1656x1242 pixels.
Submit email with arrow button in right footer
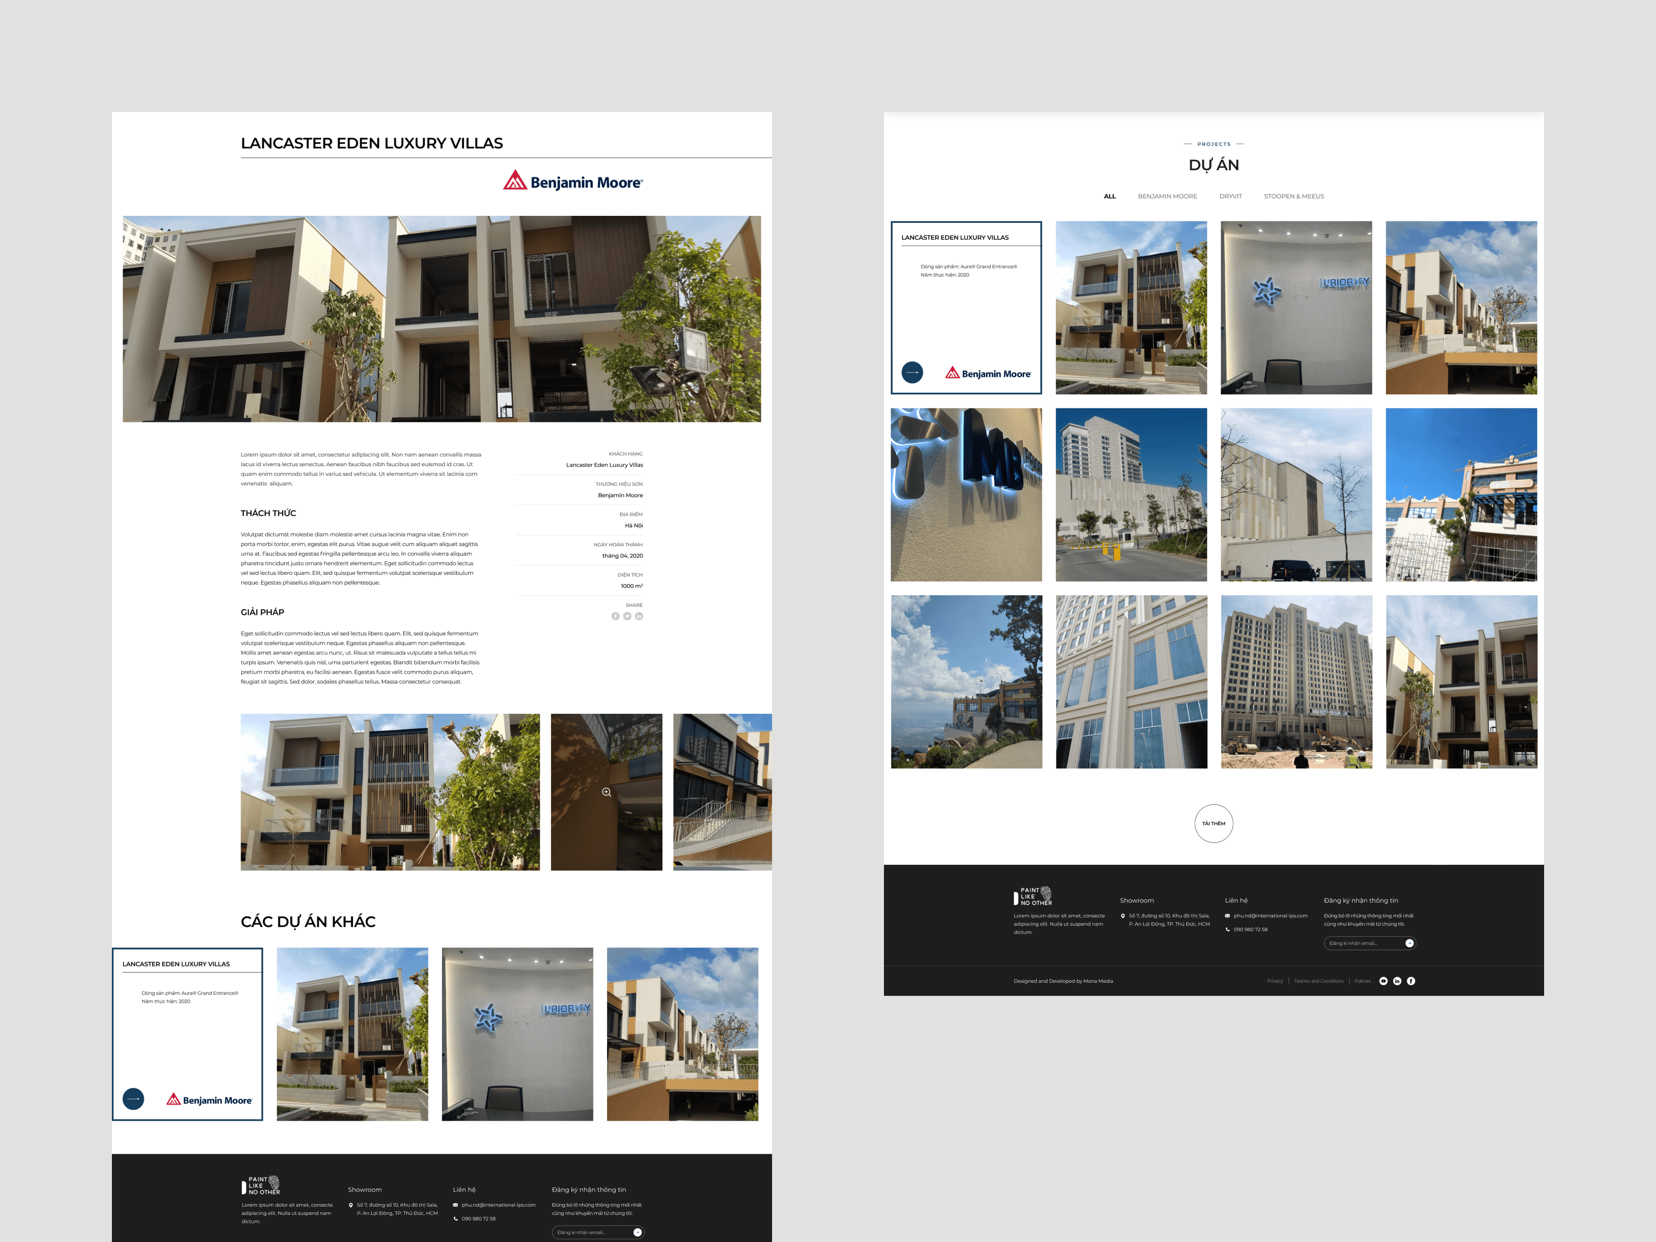[x=1409, y=943]
